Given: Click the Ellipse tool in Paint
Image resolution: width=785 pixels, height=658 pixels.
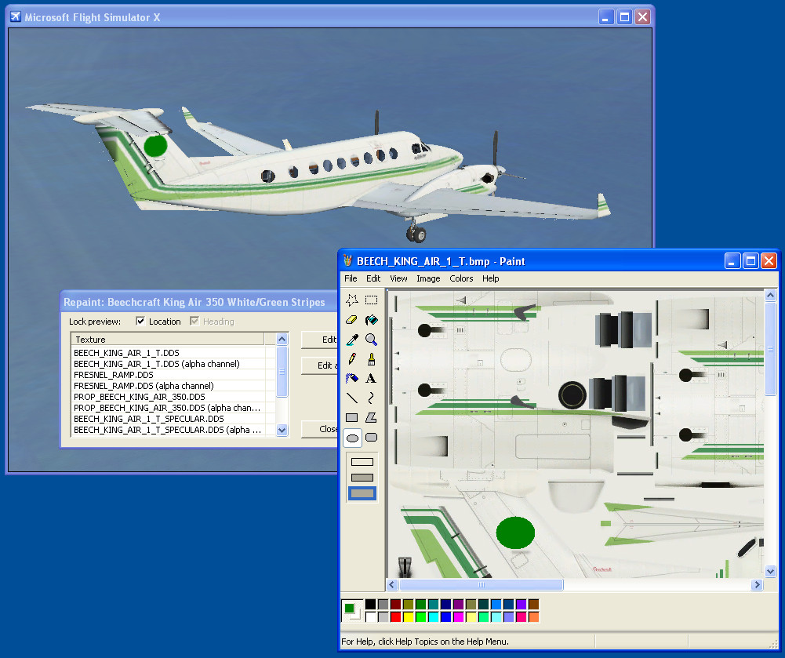Looking at the screenshot, I should pos(352,438).
